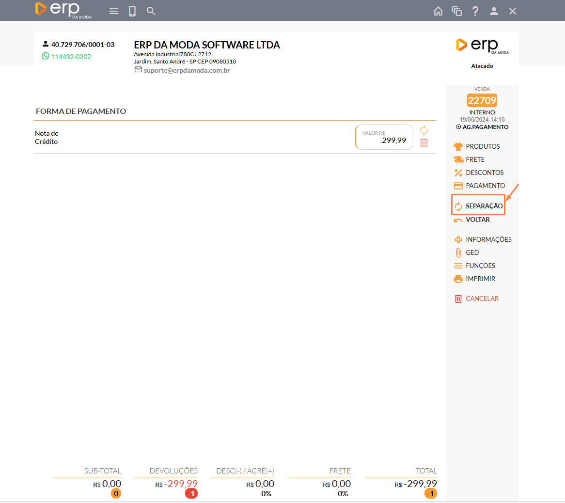Click the mobile device icon
This screenshot has height=503, width=565.
tap(132, 11)
